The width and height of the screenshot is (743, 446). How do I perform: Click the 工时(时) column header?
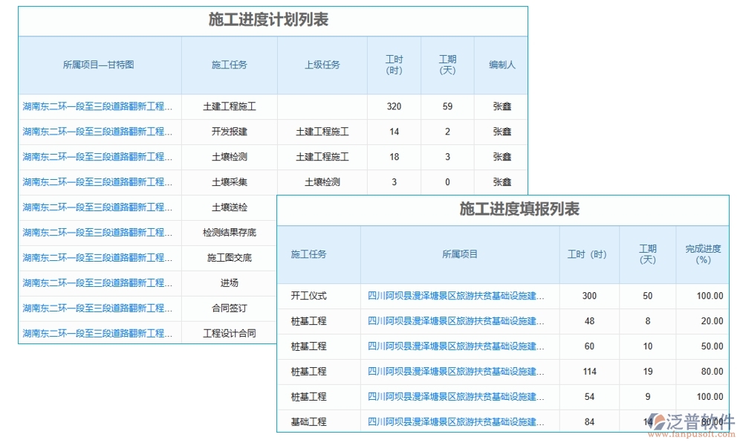[x=393, y=65]
